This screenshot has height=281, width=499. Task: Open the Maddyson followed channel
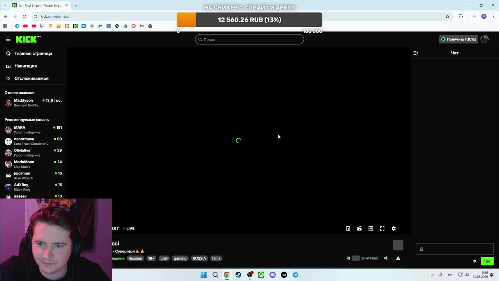click(x=33, y=103)
